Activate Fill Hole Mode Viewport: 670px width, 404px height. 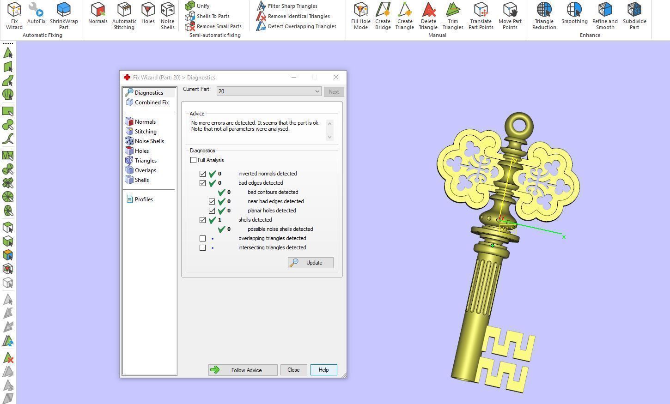[360, 15]
